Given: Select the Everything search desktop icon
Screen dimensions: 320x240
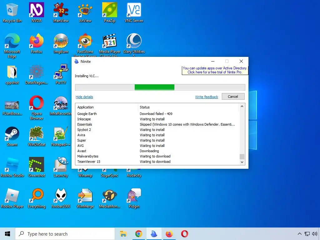Looking at the screenshot, I should click(x=37, y=198).
